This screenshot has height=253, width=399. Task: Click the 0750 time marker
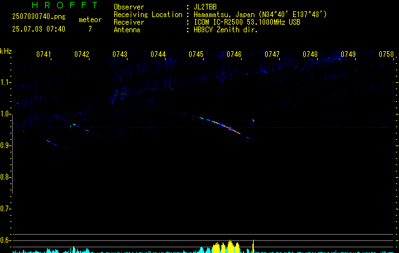pyautogui.click(x=386, y=54)
